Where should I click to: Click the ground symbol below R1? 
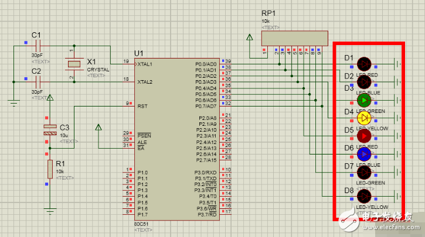point(50,209)
